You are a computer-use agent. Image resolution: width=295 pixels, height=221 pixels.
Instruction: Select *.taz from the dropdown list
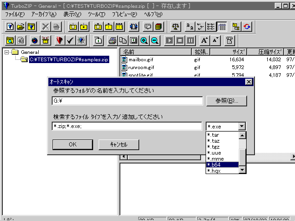click(x=222, y=141)
